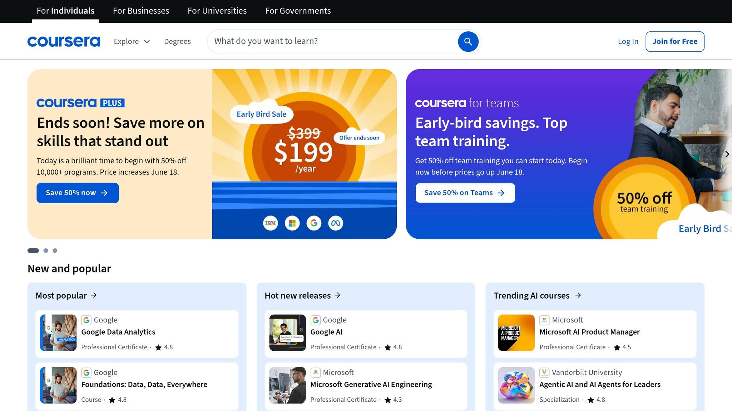Click Google icon beside Foundations: Data, Data, Everywhere
The width and height of the screenshot is (732, 411).
86,372
